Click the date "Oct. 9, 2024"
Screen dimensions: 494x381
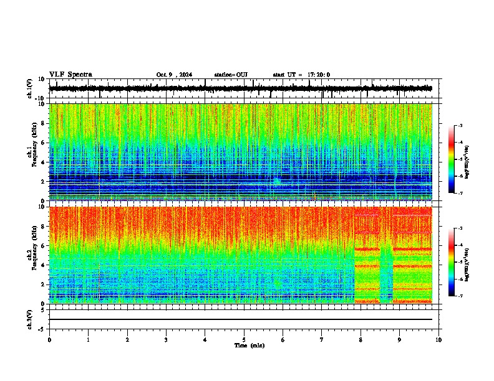pyautogui.click(x=174, y=75)
